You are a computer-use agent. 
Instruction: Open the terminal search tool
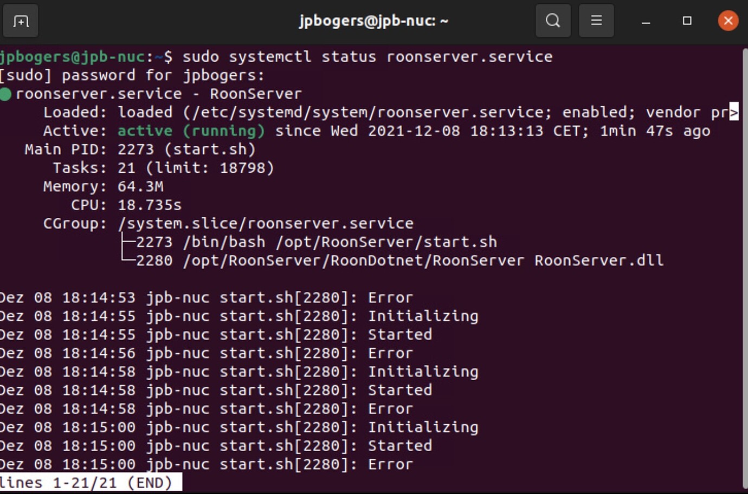point(552,21)
